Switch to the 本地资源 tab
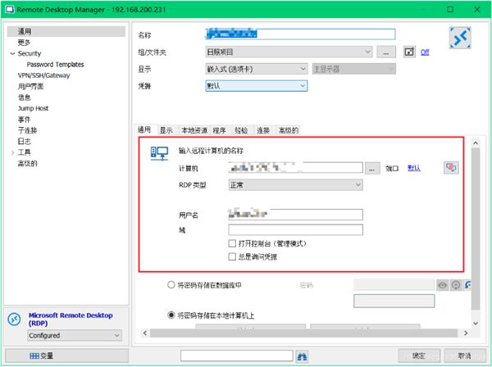The height and width of the screenshot is (367, 492). coord(194,130)
